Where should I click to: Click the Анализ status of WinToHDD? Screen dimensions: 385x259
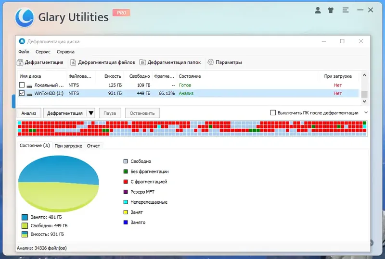[186, 93]
